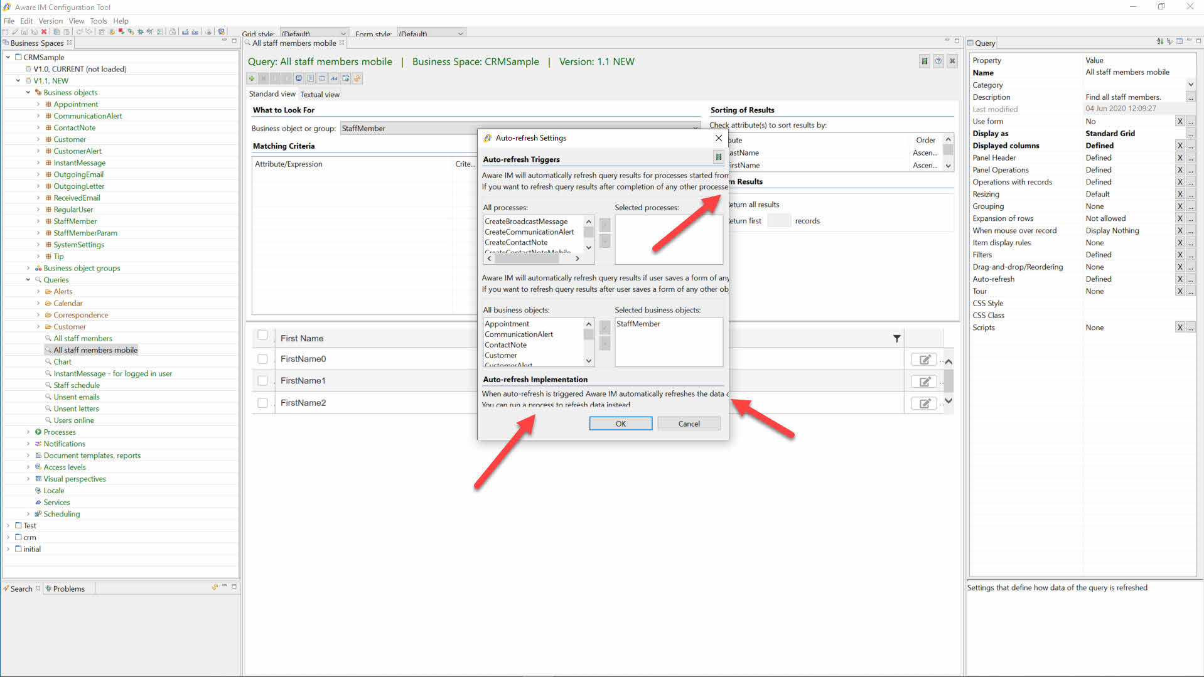The width and height of the screenshot is (1204, 677).
Task: Click the save icon in Auto-refresh Triggers
Action: click(718, 157)
